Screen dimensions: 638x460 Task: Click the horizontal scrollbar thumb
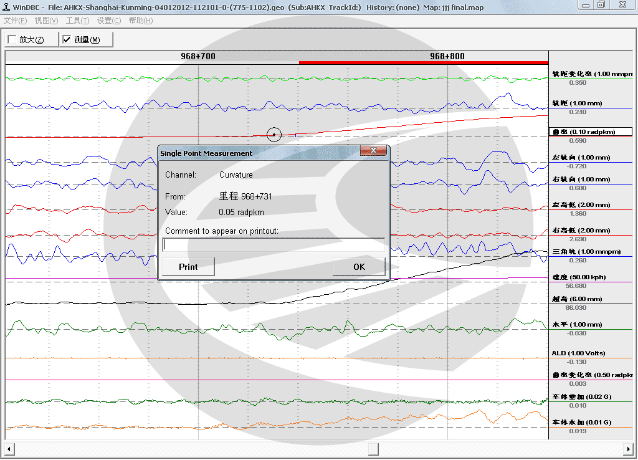[x=373, y=449]
